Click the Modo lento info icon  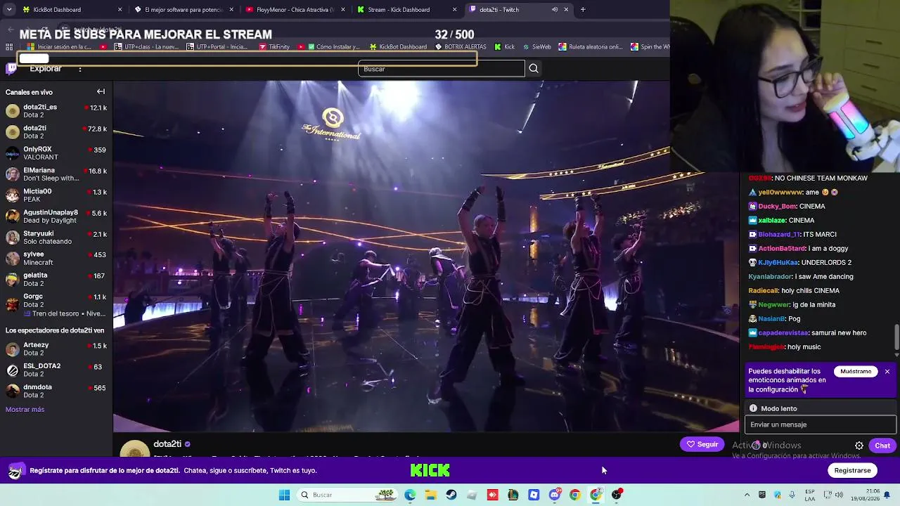753,408
